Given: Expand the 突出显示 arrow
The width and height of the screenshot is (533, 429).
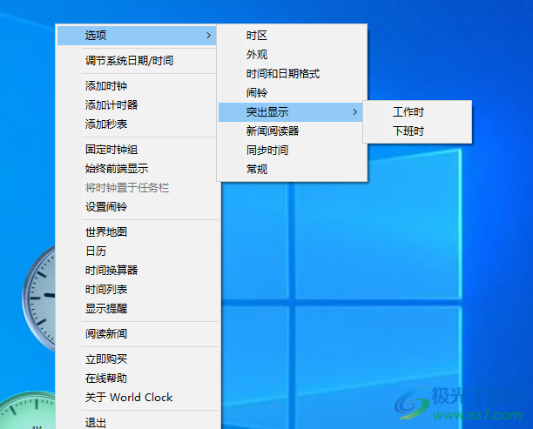Looking at the screenshot, I should click(354, 111).
